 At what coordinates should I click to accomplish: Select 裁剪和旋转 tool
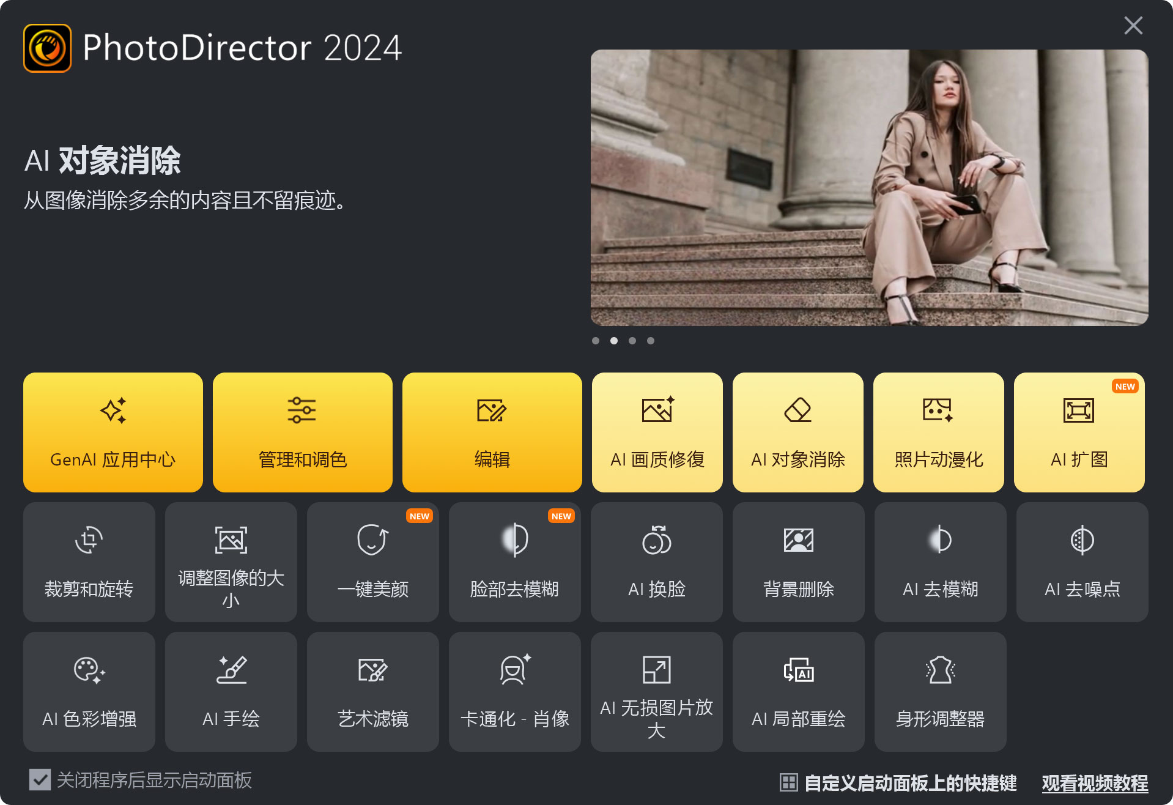tap(89, 562)
